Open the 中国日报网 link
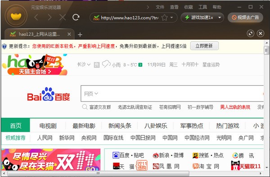Screen dimensions: 270x177 coord(143,138)
